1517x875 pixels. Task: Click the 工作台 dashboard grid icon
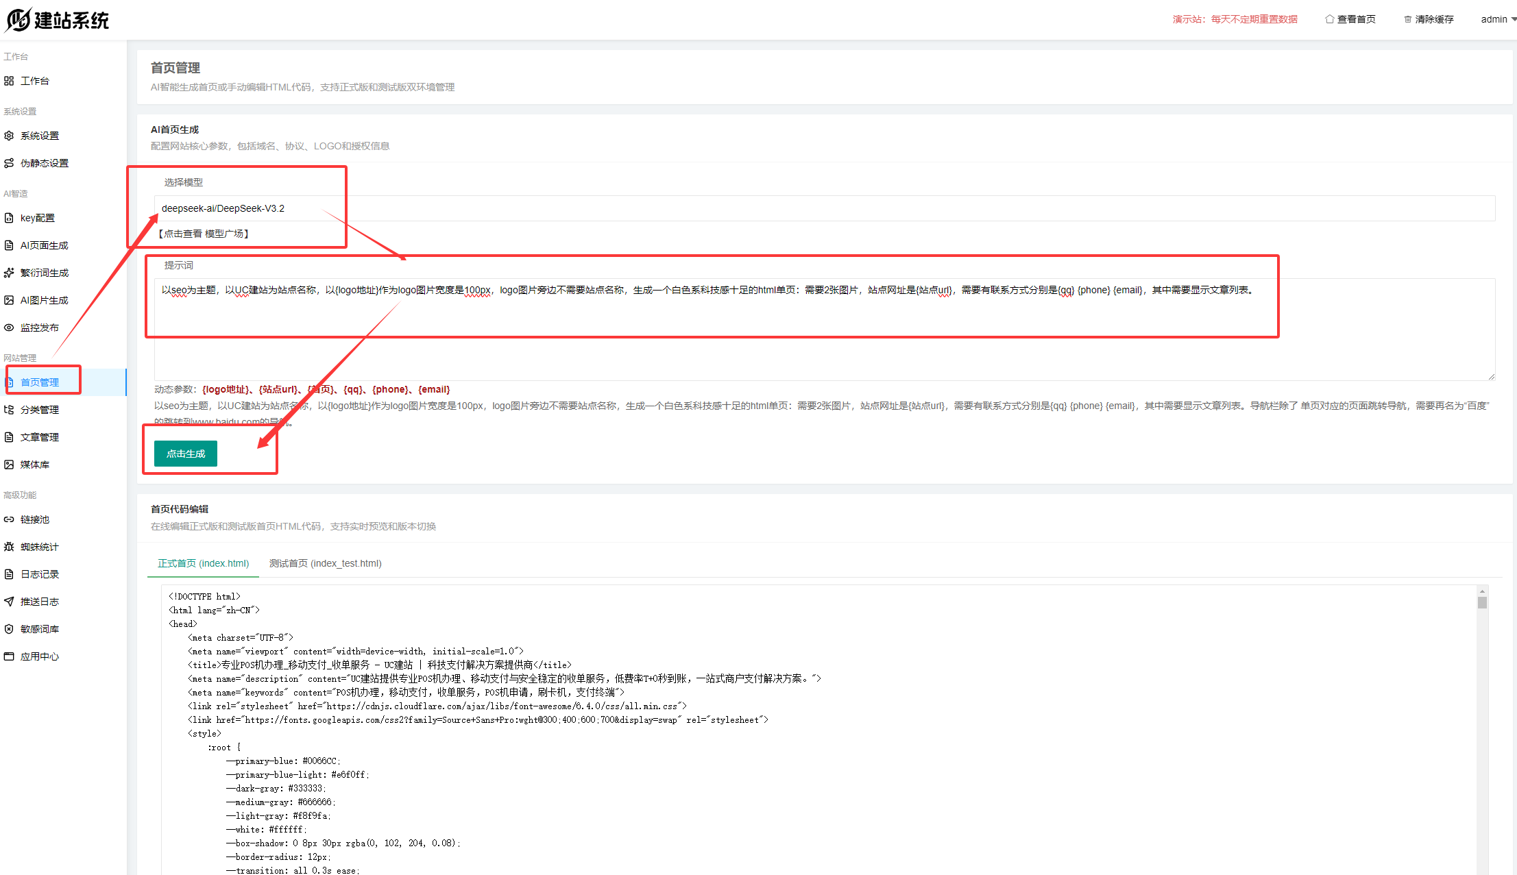9,81
